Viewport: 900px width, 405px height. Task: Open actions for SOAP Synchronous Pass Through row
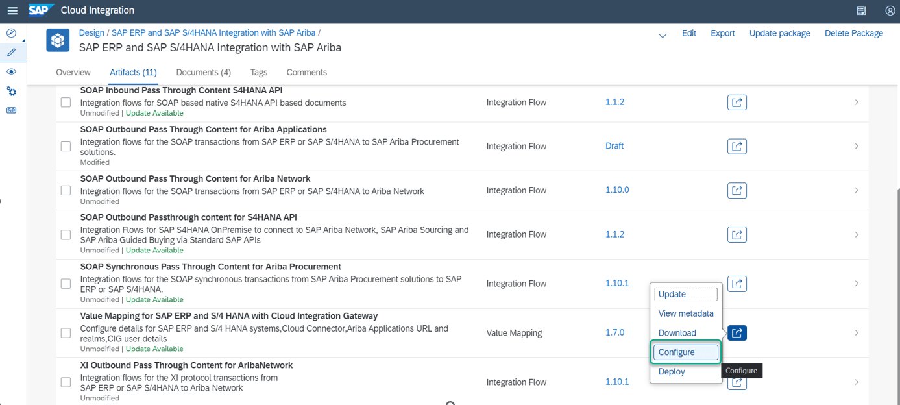(x=737, y=284)
